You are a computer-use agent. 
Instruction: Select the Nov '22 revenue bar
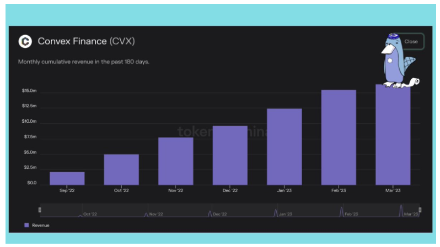pyautogui.click(x=176, y=161)
